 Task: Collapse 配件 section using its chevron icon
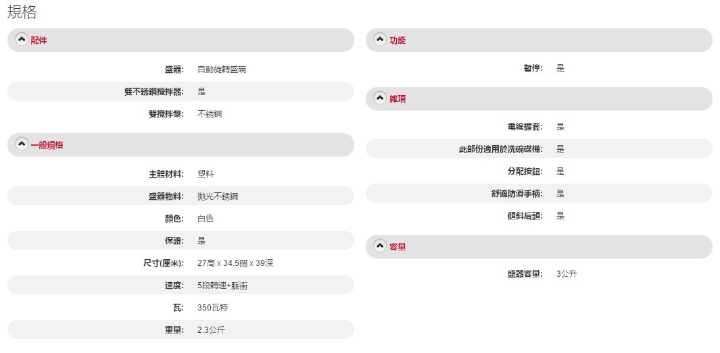coord(21,40)
